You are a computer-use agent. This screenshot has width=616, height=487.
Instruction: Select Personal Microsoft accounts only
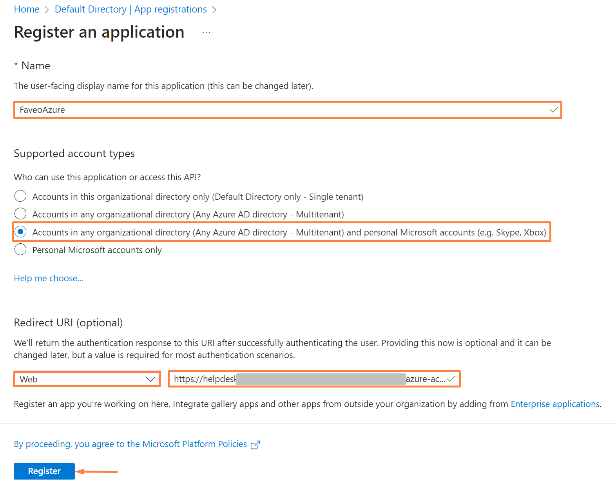[20, 250]
